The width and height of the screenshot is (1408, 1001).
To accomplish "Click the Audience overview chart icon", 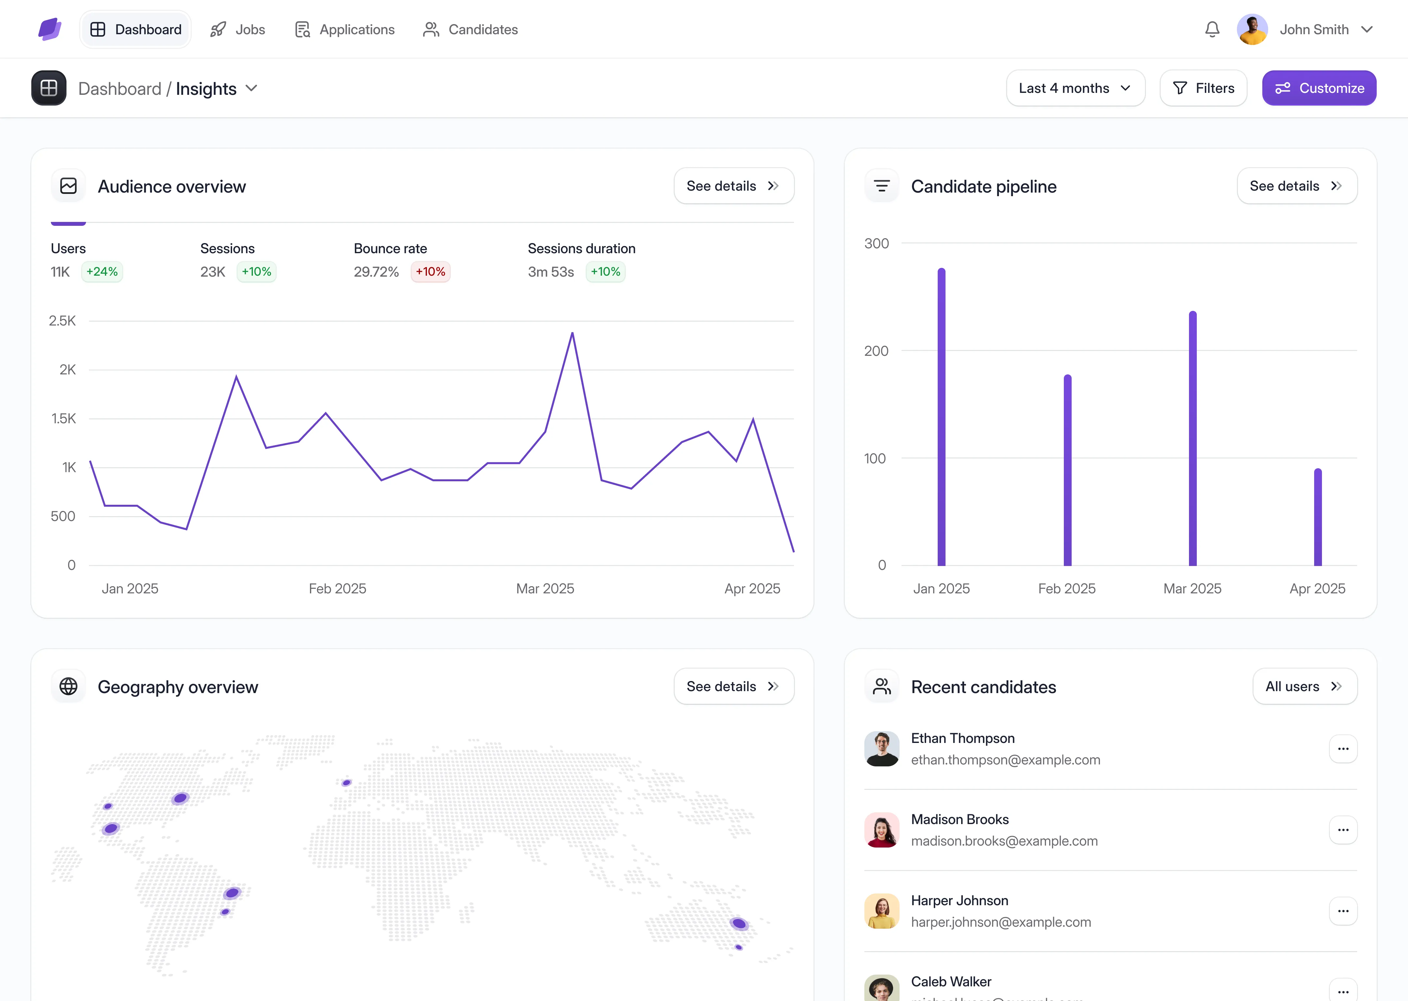I will 68,186.
